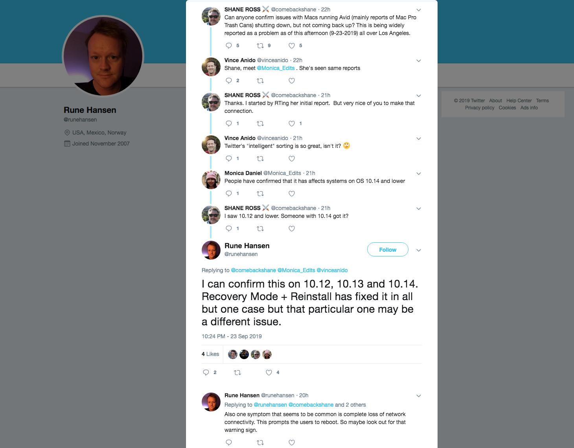
Task: Like the 'I saw 10.12 and lower' tweet
Action: tap(292, 229)
